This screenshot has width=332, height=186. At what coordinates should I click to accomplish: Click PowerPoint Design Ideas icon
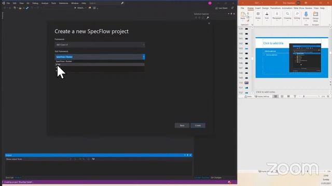coord(315,14)
